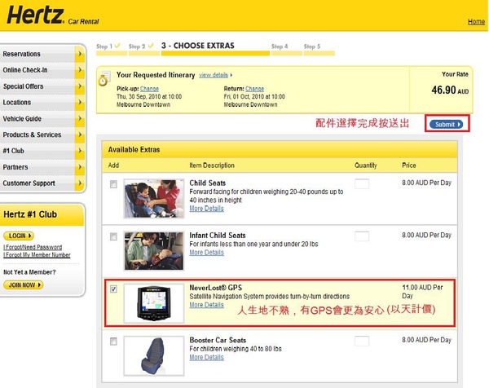
Task: Click the Home link
Action: (x=476, y=21)
